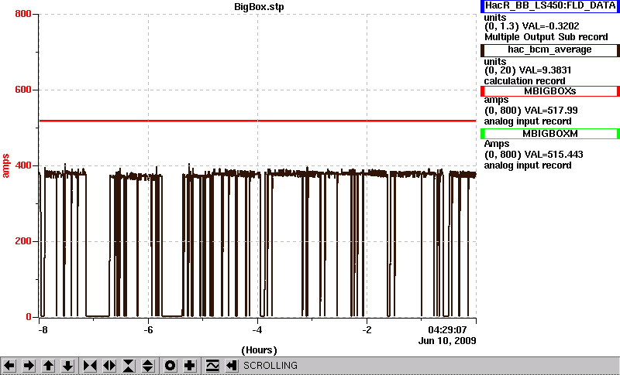
Task: Click the circle (auto-scale) toolbar icon
Action: point(170,366)
